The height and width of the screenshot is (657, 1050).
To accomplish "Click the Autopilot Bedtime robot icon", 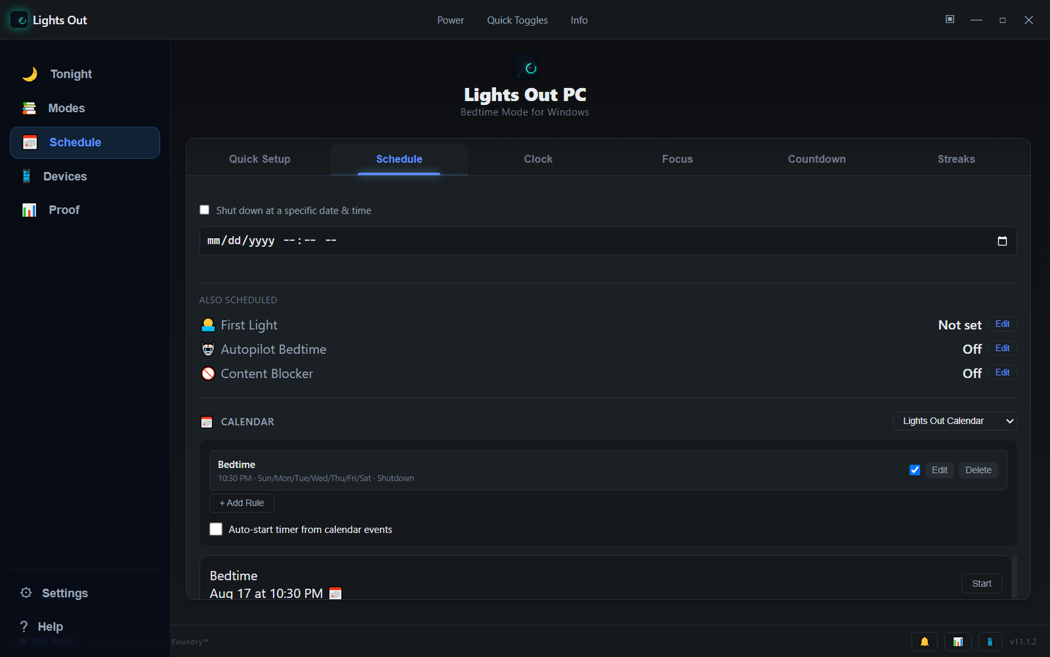I will tap(208, 349).
